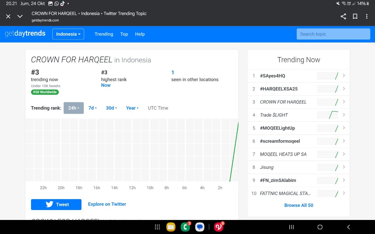Tap the Android back button
The image size is (375, 234).
(348, 227)
